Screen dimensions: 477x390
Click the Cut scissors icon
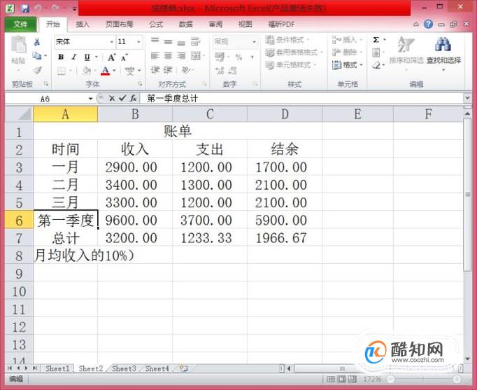(37, 41)
